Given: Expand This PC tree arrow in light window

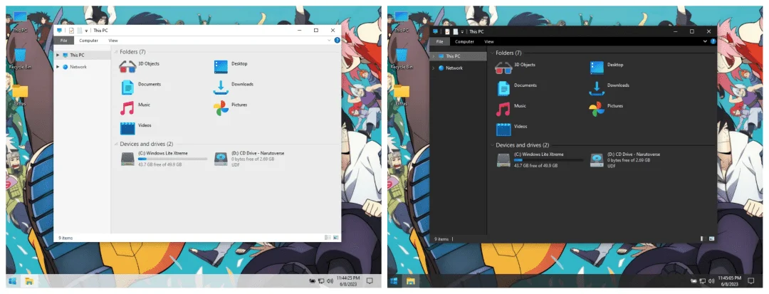Looking at the screenshot, I should [x=58, y=55].
